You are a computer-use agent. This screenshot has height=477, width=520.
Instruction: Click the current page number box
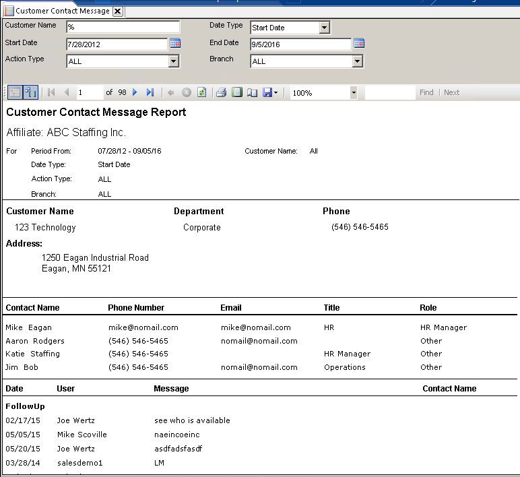pos(90,92)
